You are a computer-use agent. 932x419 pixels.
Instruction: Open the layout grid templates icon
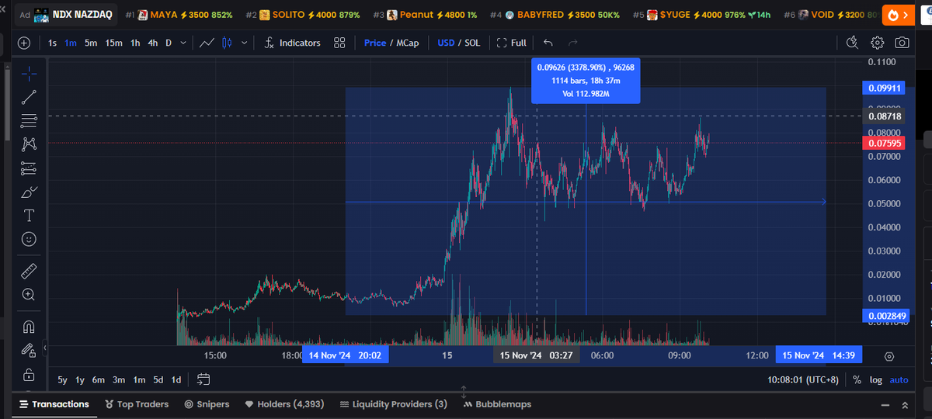click(339, 43)
